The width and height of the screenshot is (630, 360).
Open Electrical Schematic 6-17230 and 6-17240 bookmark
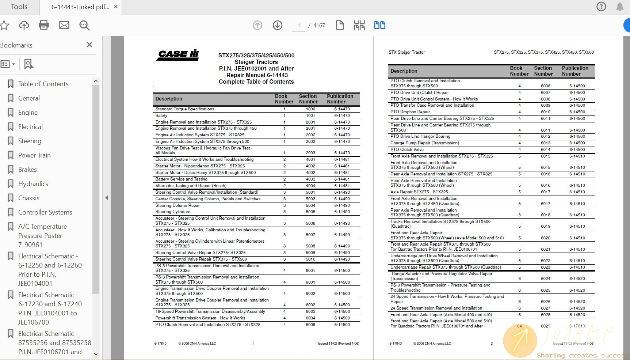coord(50,308)
